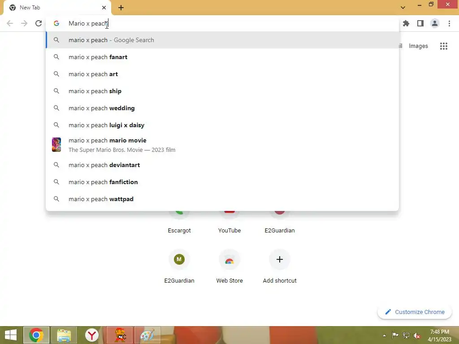Click the network tray icon

point(406,335)
